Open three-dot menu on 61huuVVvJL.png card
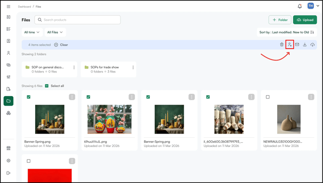323x183 pixels. point(132,97)
